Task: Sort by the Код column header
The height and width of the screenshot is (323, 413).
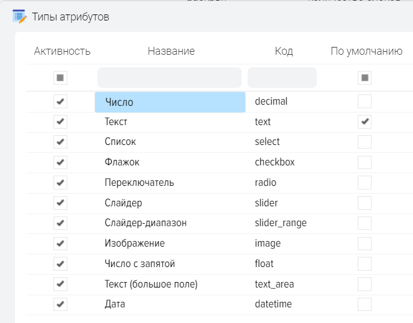Action: [x=284, y=51]
